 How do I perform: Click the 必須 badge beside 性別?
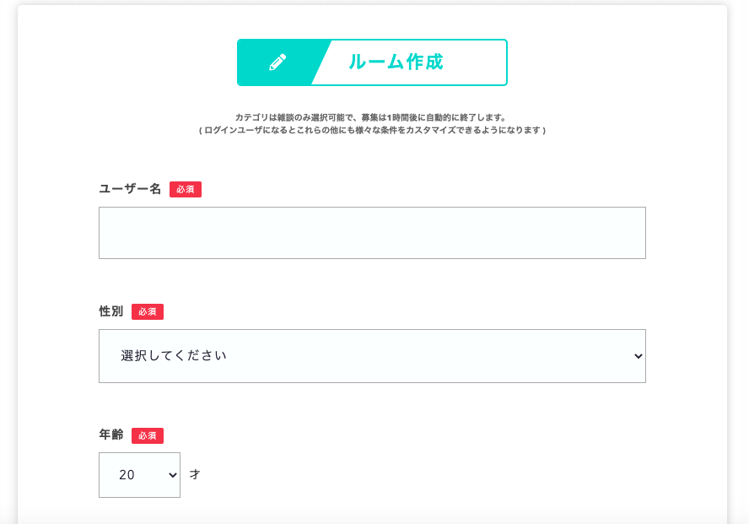tap(148, 312)
